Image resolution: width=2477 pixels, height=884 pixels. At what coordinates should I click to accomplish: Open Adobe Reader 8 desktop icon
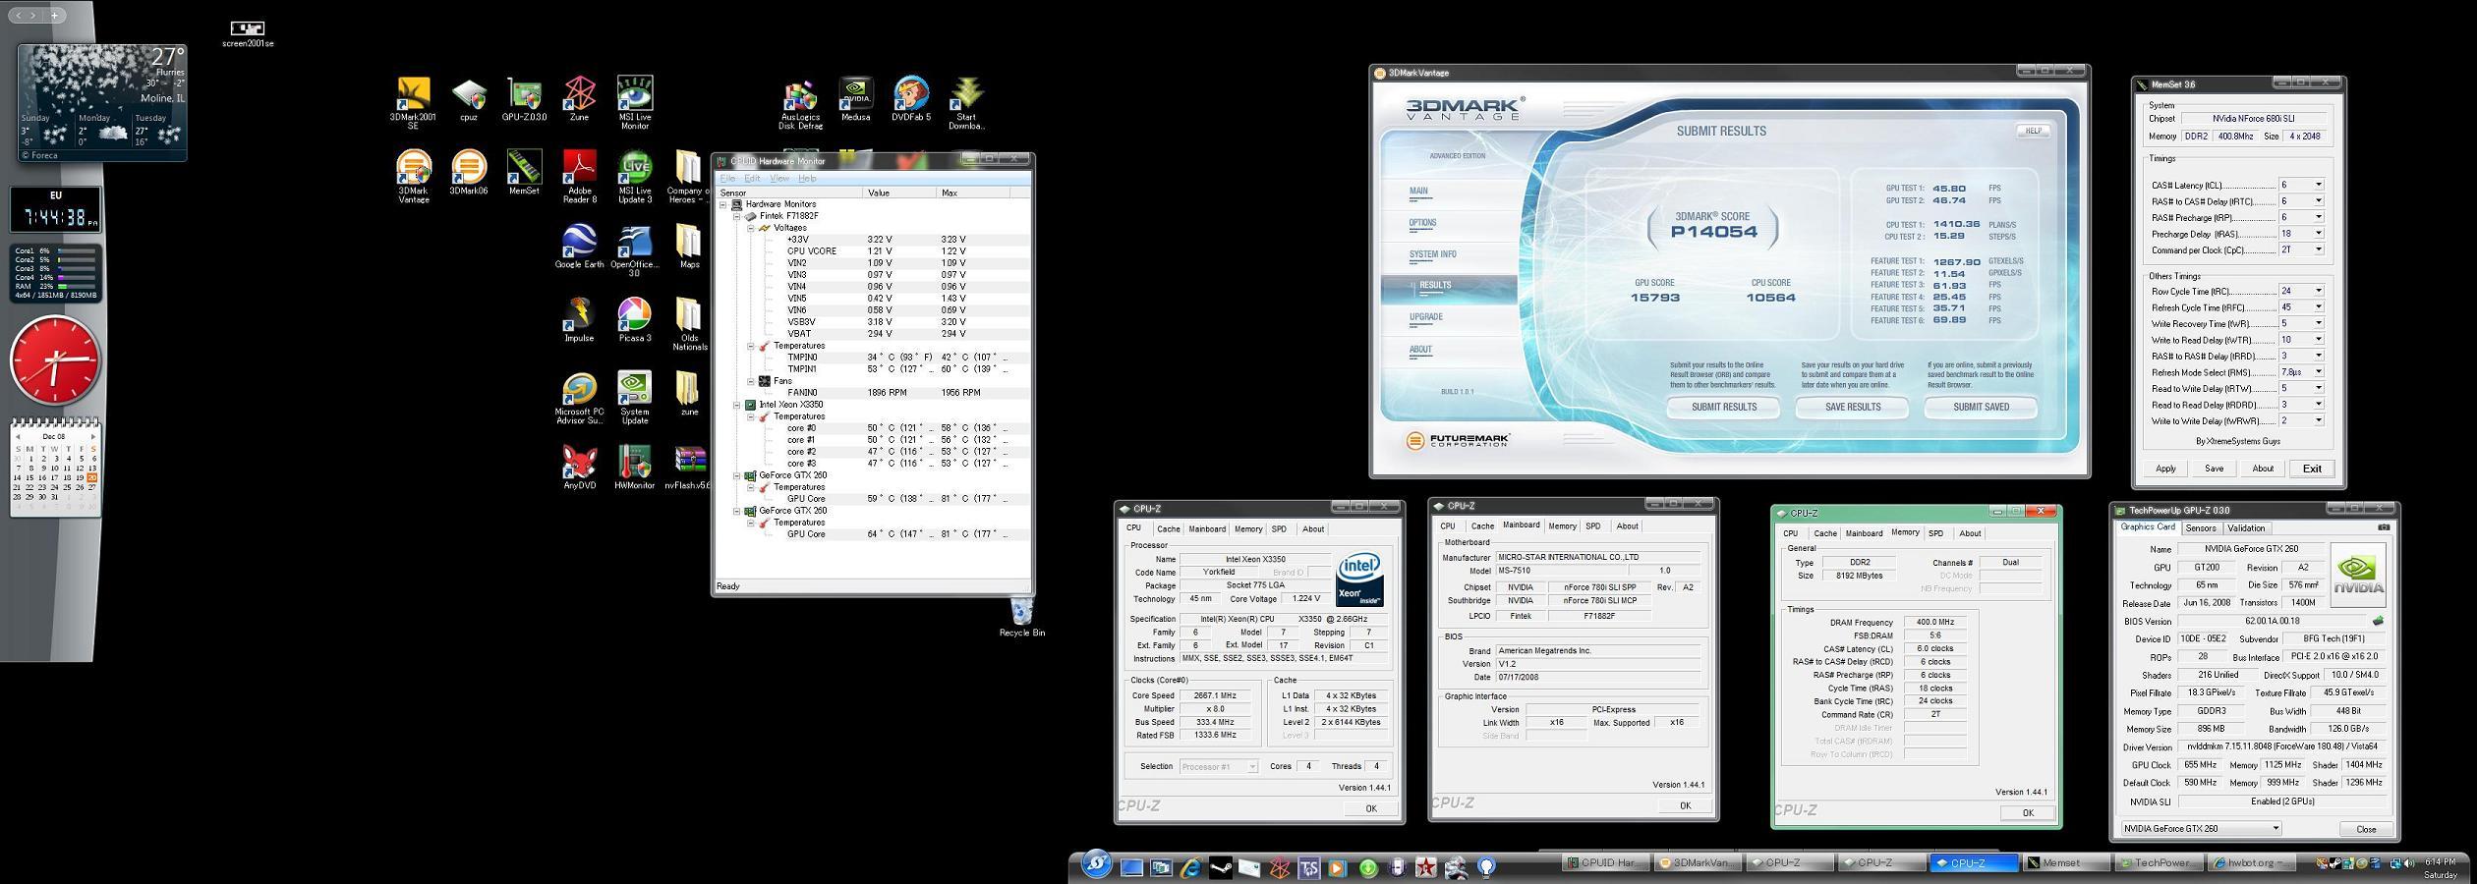coord(579,177)
